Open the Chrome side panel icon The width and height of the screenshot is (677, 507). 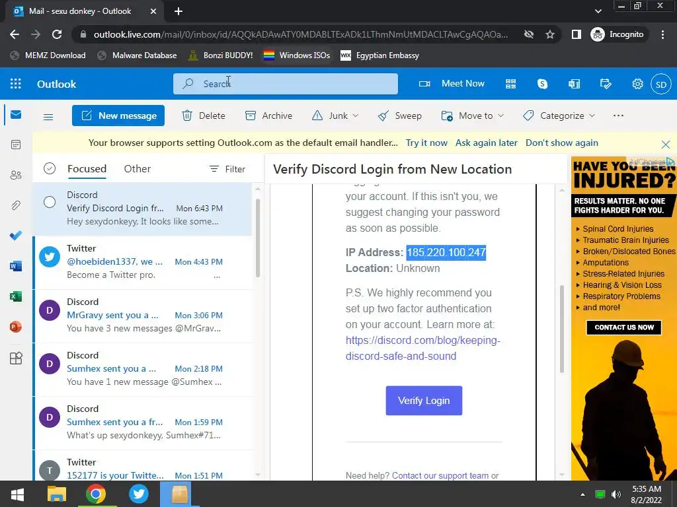(576, 34)
